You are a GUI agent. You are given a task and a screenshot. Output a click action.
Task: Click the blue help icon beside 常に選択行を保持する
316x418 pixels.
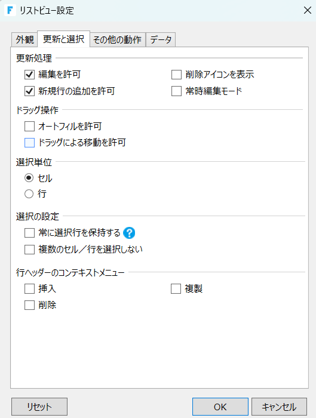129,233
